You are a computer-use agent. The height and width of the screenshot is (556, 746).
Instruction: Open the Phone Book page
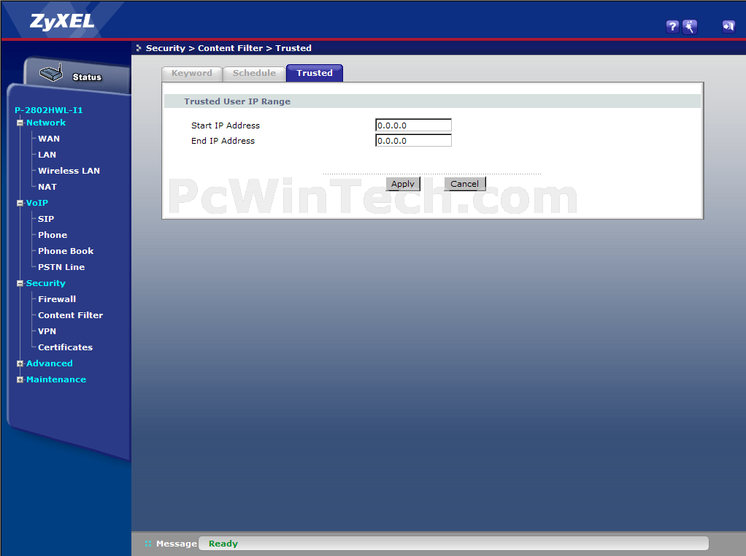(x=66, y=251)
